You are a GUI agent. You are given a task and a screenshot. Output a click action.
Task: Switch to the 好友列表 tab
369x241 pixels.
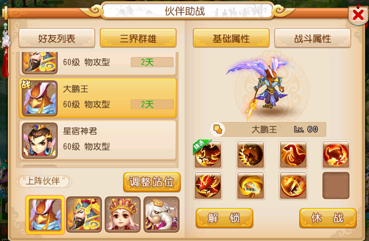(57, 38)
